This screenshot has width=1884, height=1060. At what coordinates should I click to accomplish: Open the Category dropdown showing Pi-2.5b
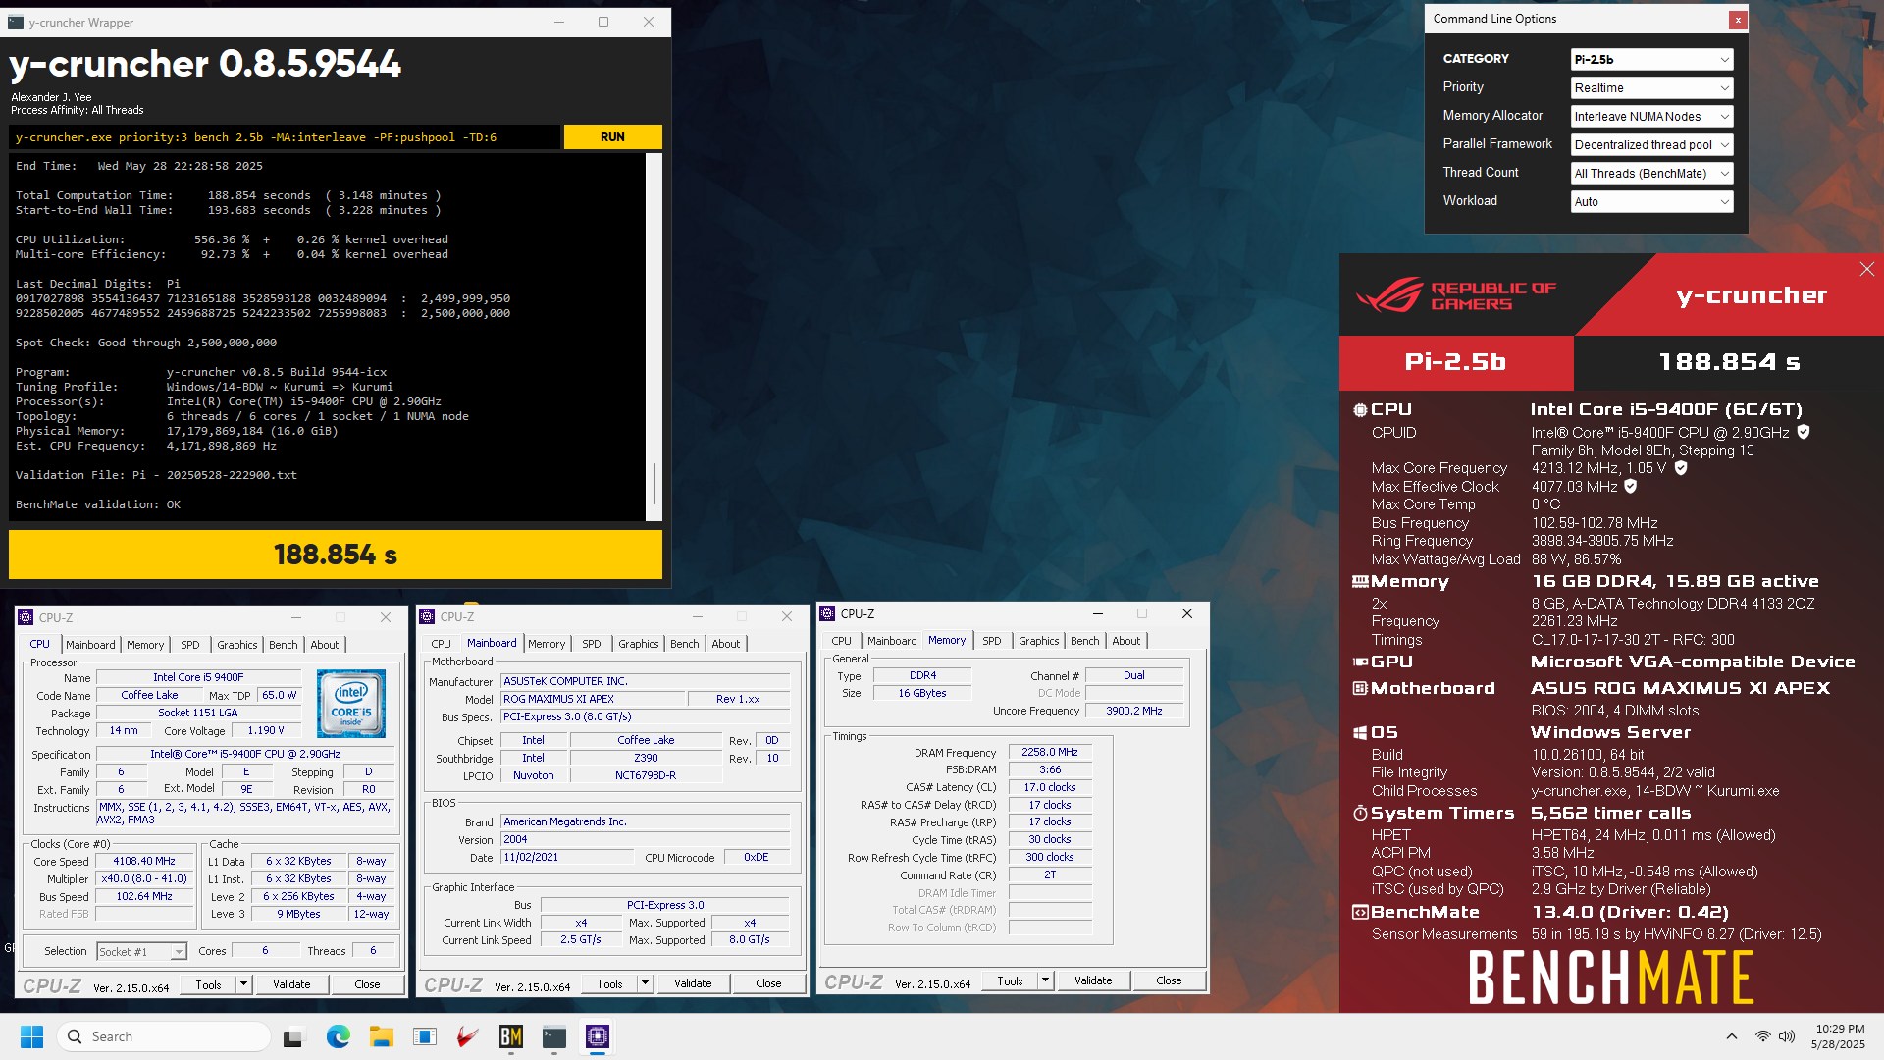click(x=1651, y=60)
